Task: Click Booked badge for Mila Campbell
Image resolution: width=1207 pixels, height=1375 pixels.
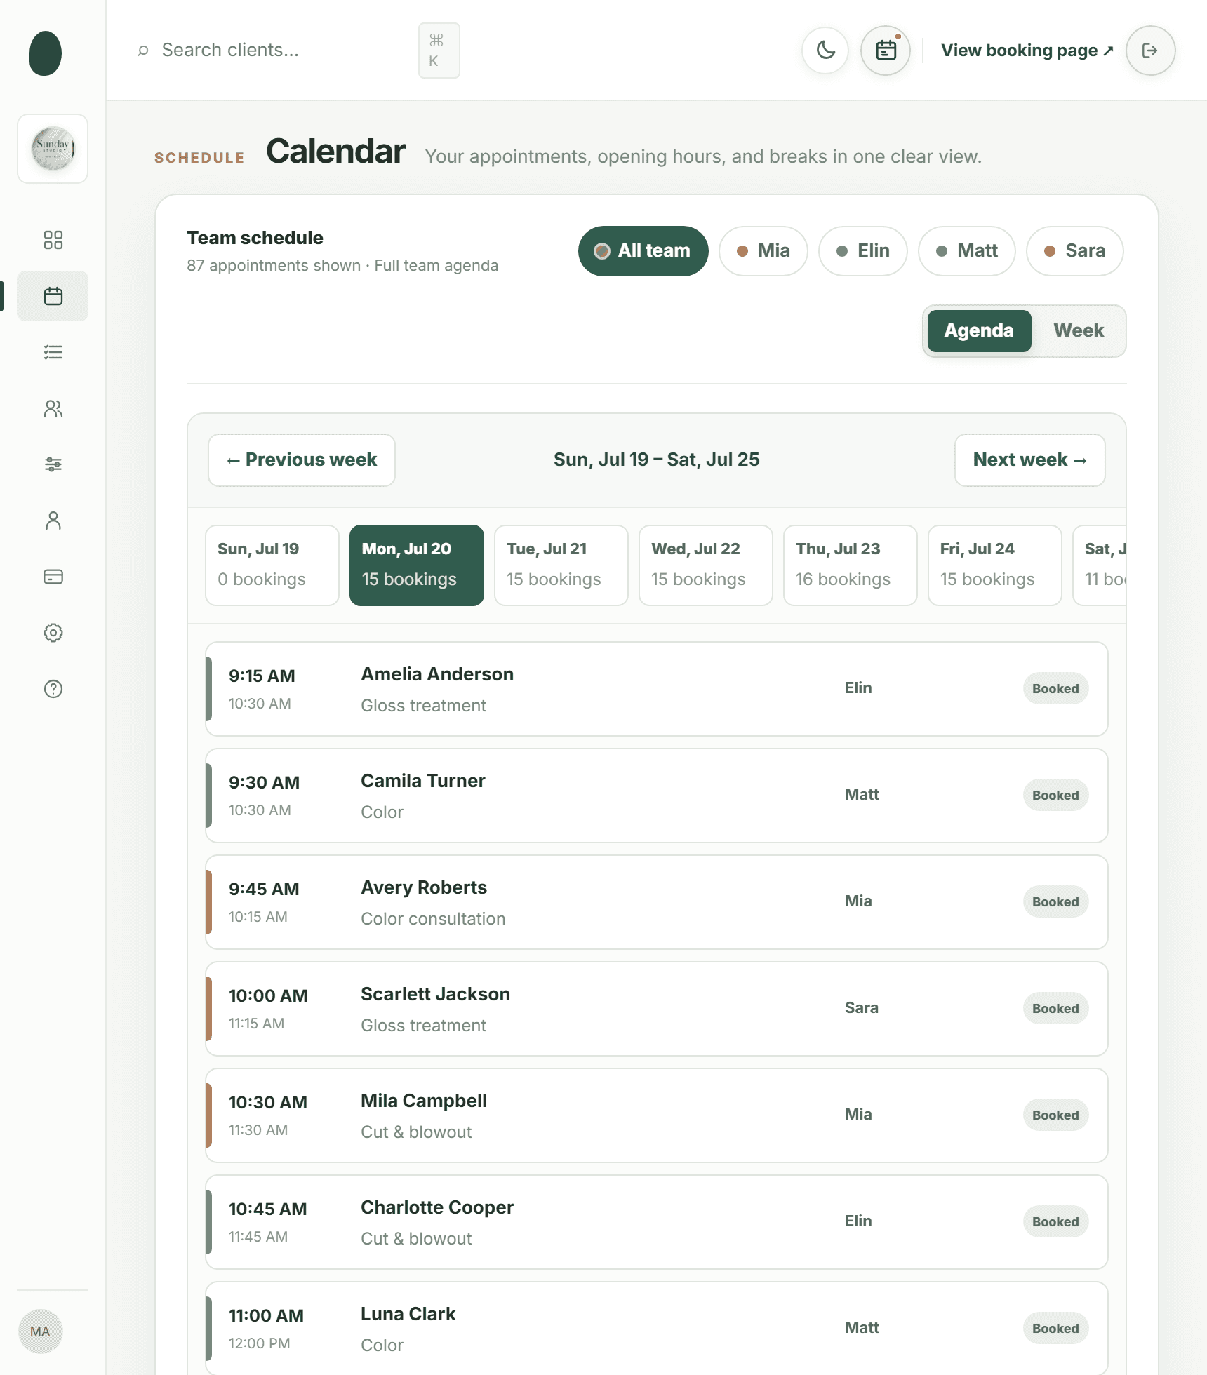Action: click(x=1055, y=1115)
